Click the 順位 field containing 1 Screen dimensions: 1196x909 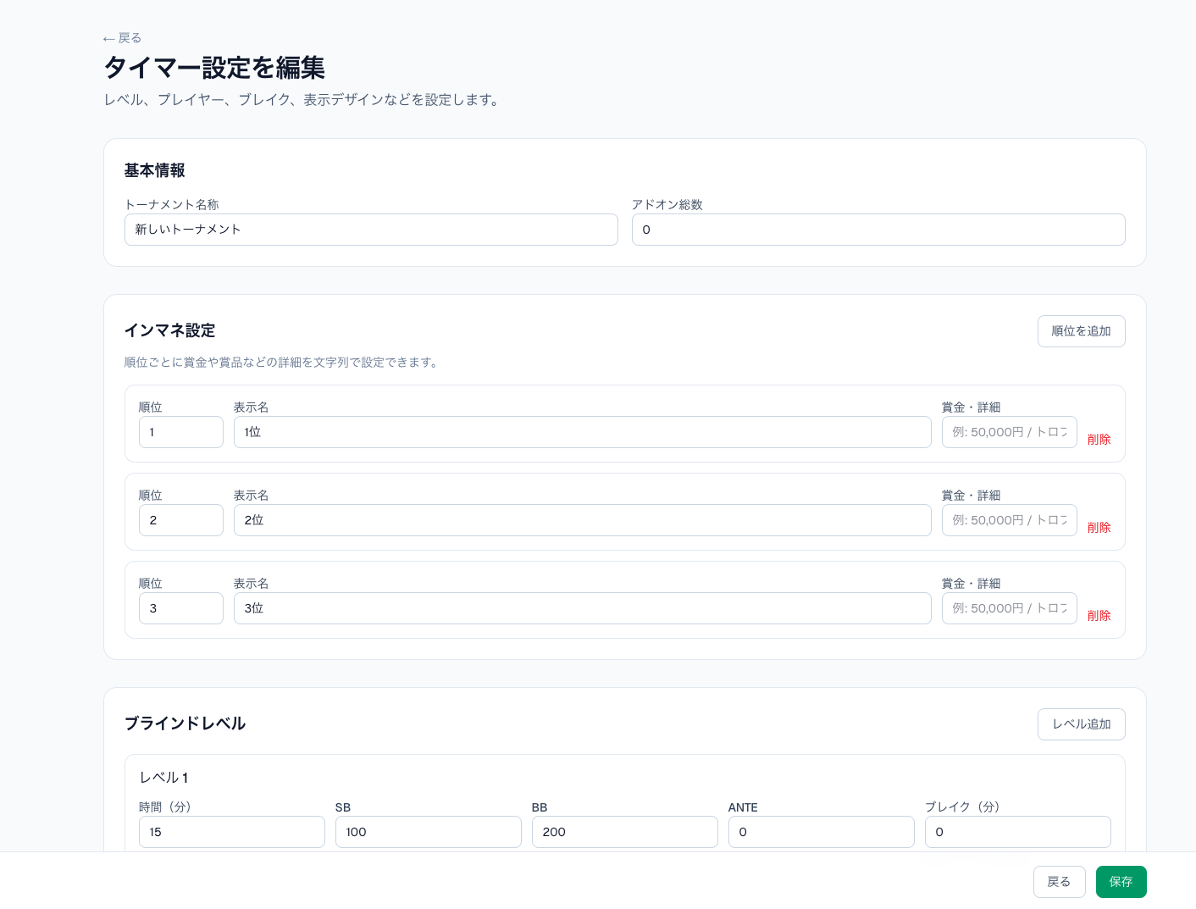pyautogui.click(x=181, y=432)
